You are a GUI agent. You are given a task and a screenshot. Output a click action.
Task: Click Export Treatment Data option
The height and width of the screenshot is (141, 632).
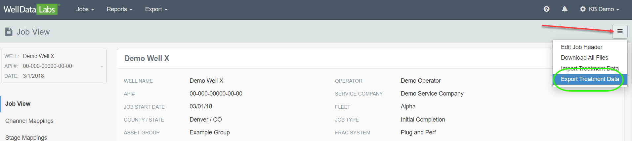pyautogui.click(x=590, y=79)
